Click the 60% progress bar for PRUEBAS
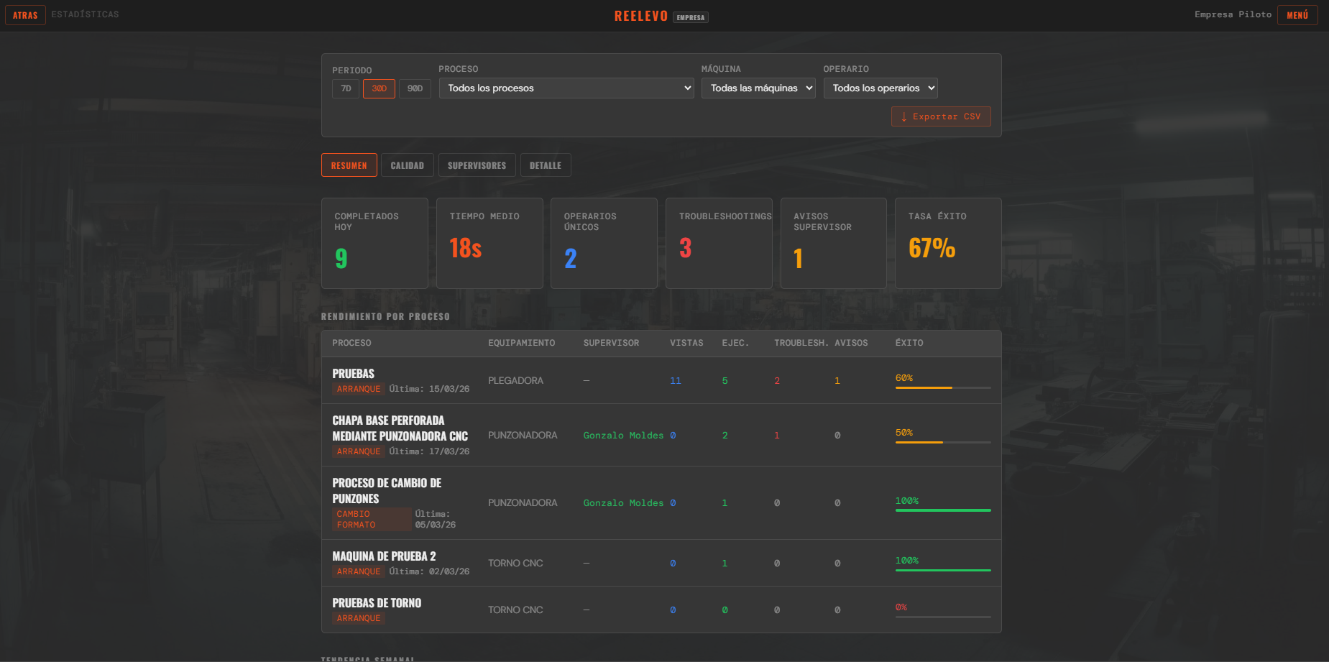Viewport: 1329px width, 662px height. pyautogui.click(x=943, y=387)
